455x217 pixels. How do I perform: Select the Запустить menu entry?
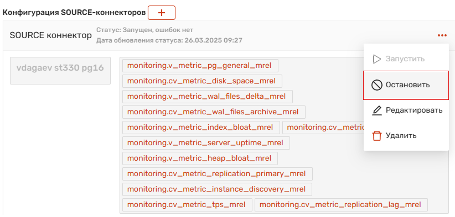coord(406,59)
